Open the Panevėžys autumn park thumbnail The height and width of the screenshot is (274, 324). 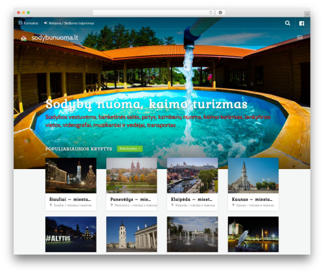tap(132, 176)
